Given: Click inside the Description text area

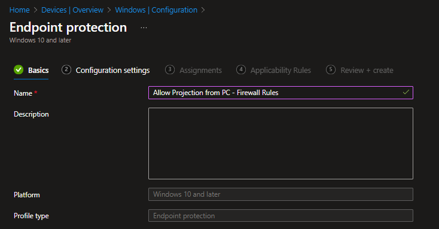Looking at the screenshot, I should [281, 143].
